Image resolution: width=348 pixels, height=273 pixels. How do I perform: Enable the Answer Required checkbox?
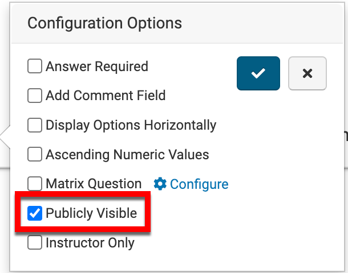point(35,67)
